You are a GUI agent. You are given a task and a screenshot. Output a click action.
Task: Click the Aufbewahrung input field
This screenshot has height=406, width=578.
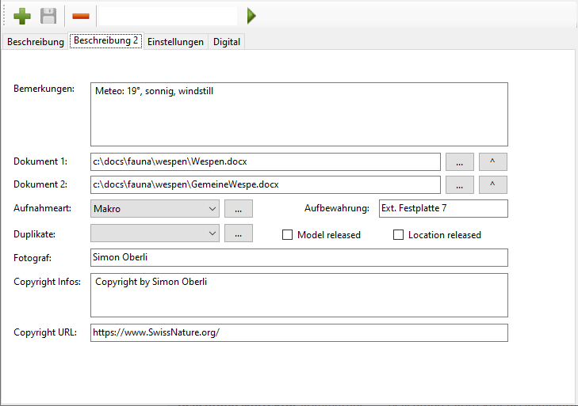[x=442, y=208]
